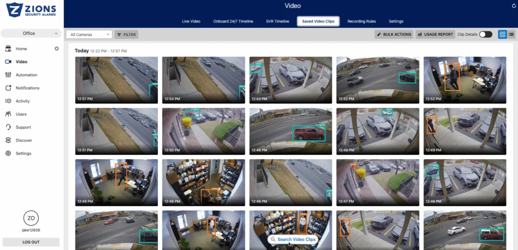Expand the Office location dropdown
Image resolution: width=518 pixels, height=250 pixels.
point(31,33)
